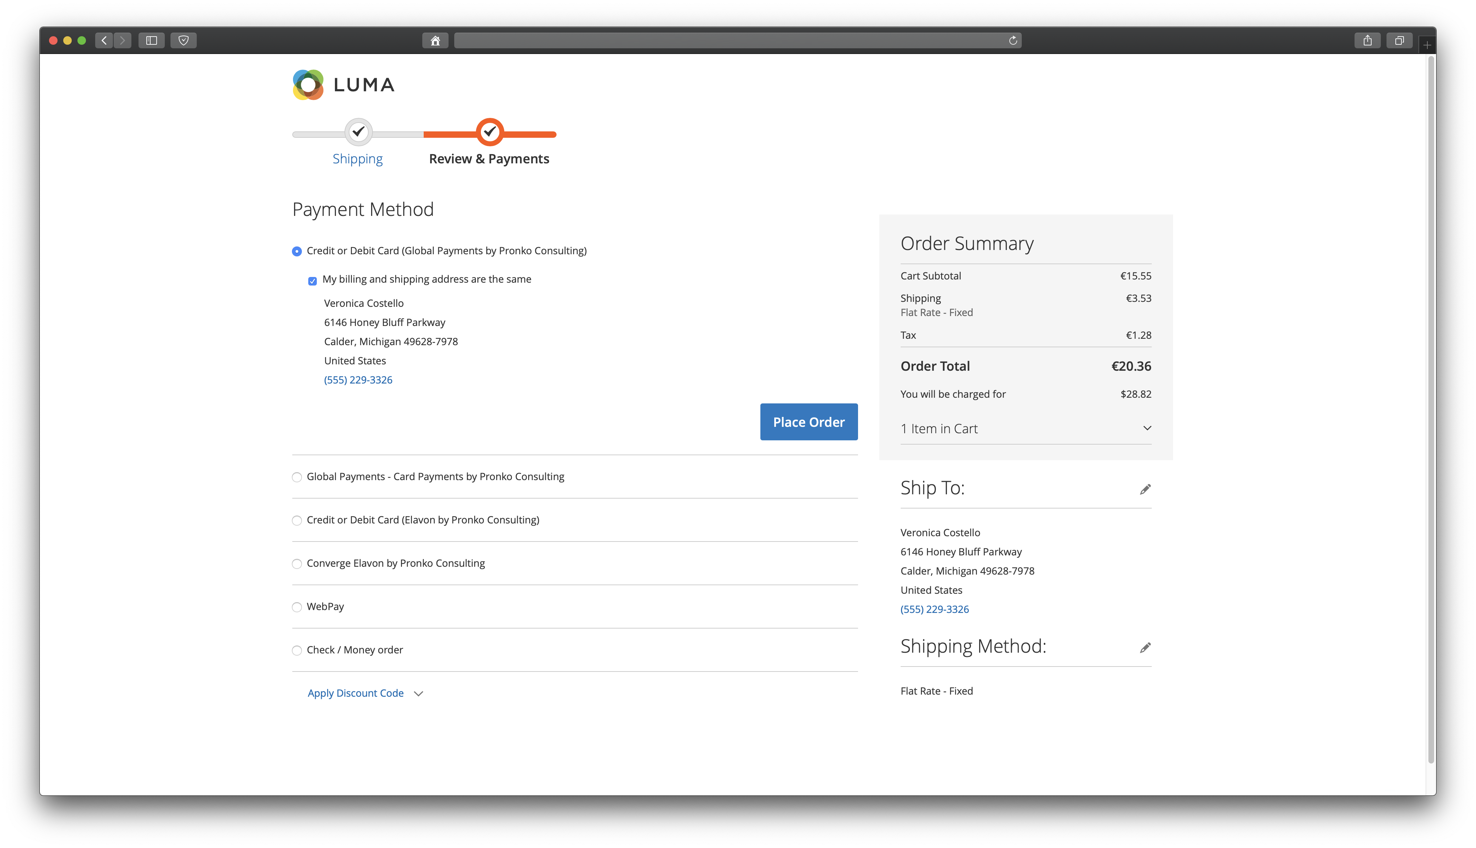Click the browser home icon
The height and width of the screenshot is (848, 1476).
(435, 41)
